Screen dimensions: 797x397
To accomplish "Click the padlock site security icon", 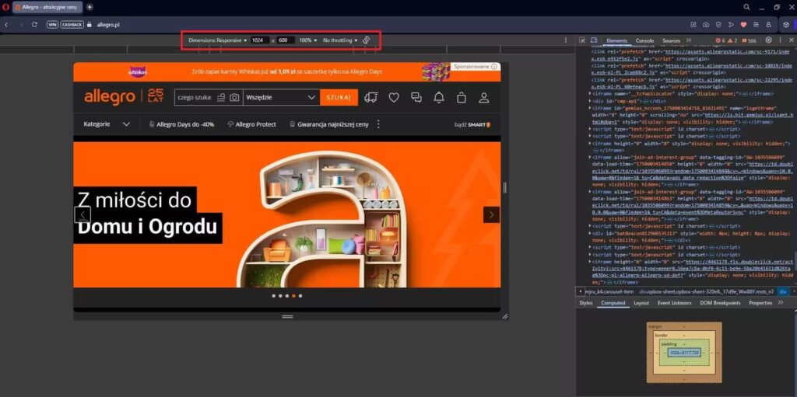I will point(90,24).
